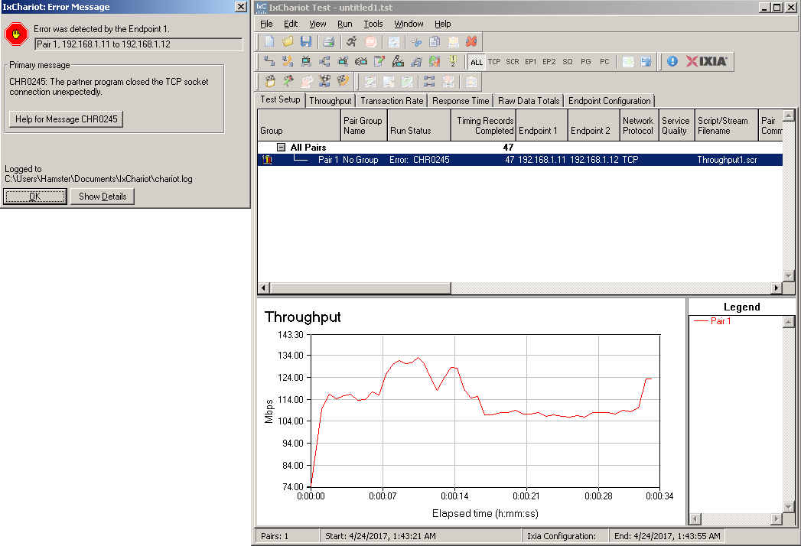Image resolution: width=801 pixels, height=546 pixels.
Task: Open the View menu
Action: [317, 24]
